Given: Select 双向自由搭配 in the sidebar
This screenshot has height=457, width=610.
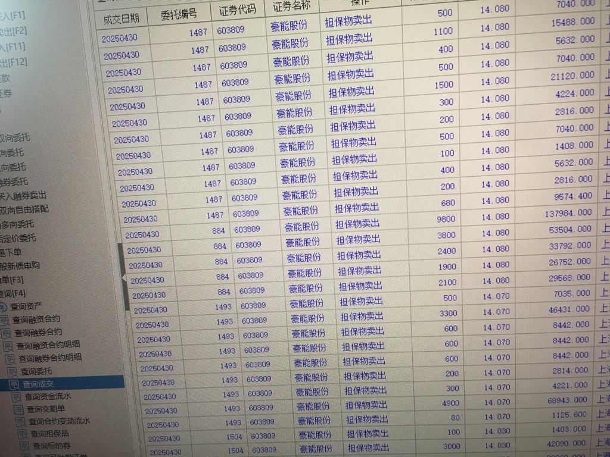Looking at the screenshot, I should [24, 210].
